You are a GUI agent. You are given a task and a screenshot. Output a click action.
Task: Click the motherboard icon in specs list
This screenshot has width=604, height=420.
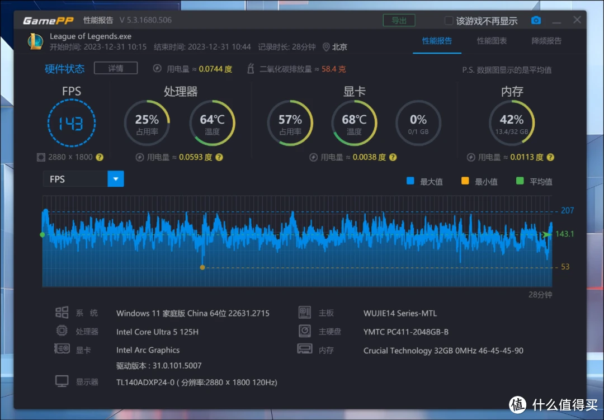[305, 313]
